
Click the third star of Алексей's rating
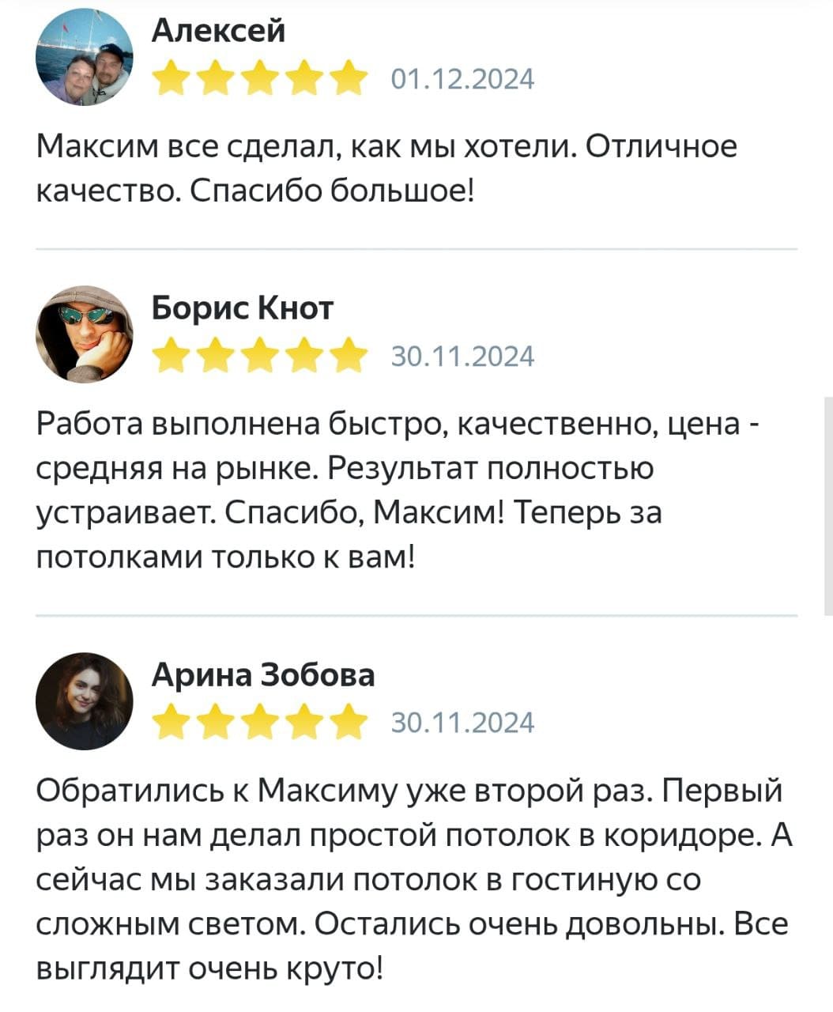coord(258,80)
